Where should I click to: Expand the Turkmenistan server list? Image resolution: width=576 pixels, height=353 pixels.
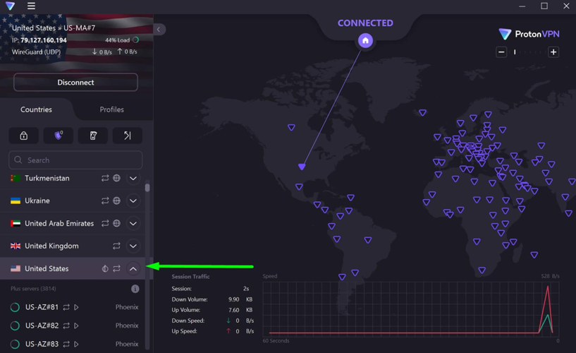tap(133, 179)
